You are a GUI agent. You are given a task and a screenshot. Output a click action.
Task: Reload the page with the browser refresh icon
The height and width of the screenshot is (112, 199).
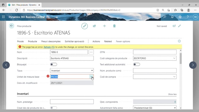tap(16, 10)
